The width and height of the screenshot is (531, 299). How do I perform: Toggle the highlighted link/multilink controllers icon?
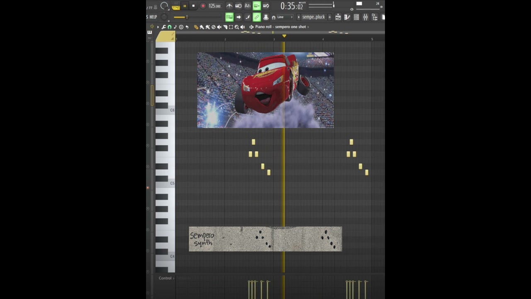(x=257, y=17)
